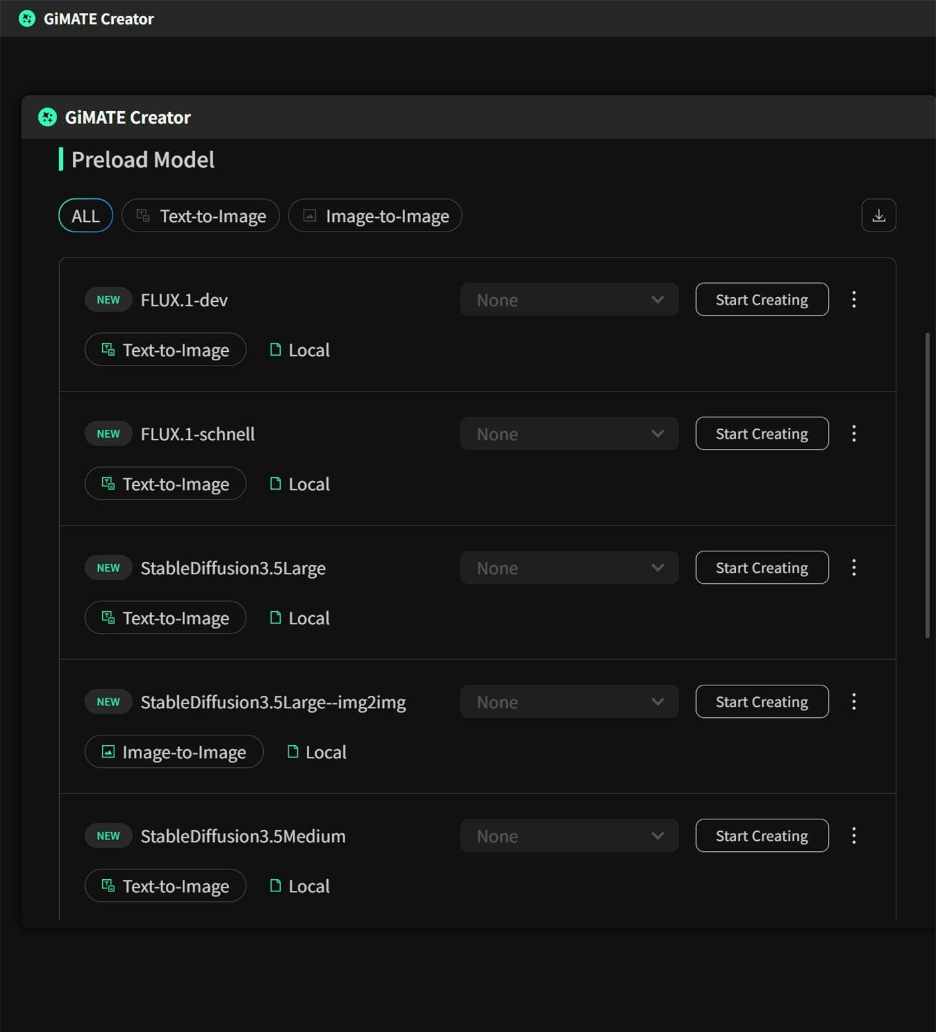
Task: Expand the None dropdown for FLUX.1-dev
Action: 569,299
